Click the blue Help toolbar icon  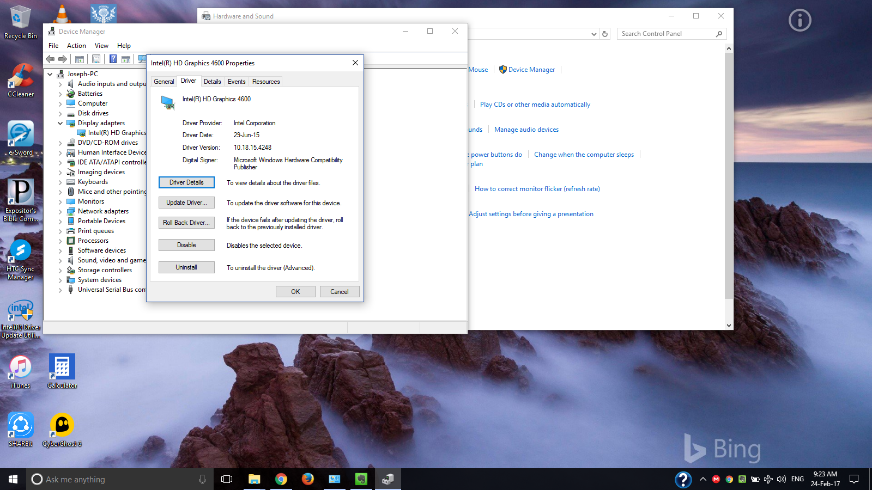click(x=113, y=59)
